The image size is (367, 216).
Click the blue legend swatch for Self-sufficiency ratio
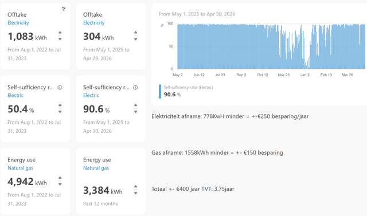tap(160, 92)
